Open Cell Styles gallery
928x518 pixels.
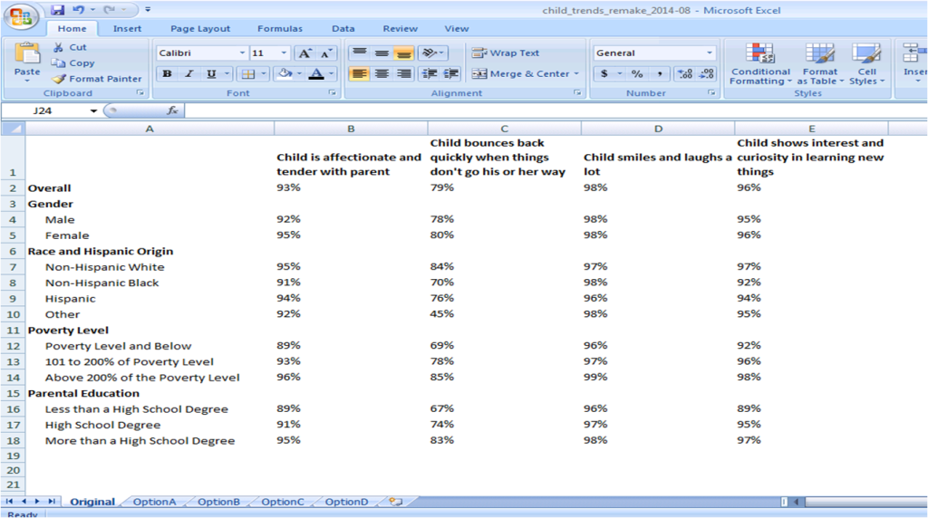point(867,64)
